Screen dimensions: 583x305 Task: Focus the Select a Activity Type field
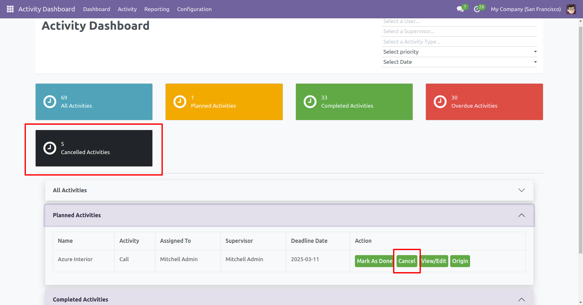point(459,42)
